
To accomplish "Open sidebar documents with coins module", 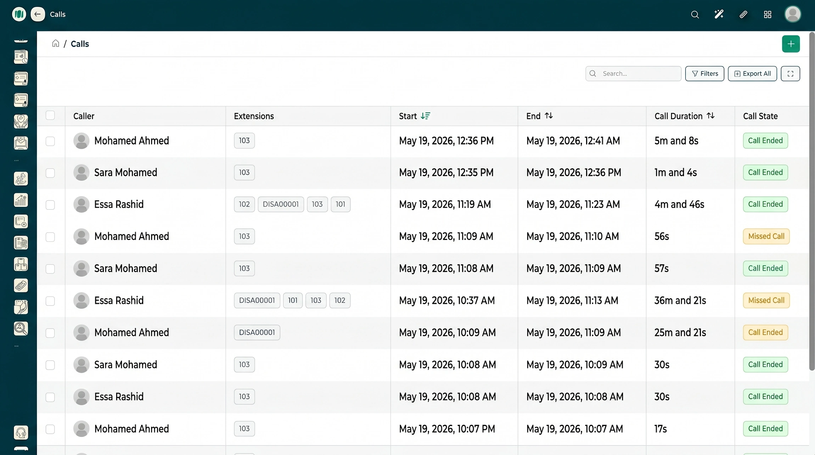I will (x=21, y=243).
